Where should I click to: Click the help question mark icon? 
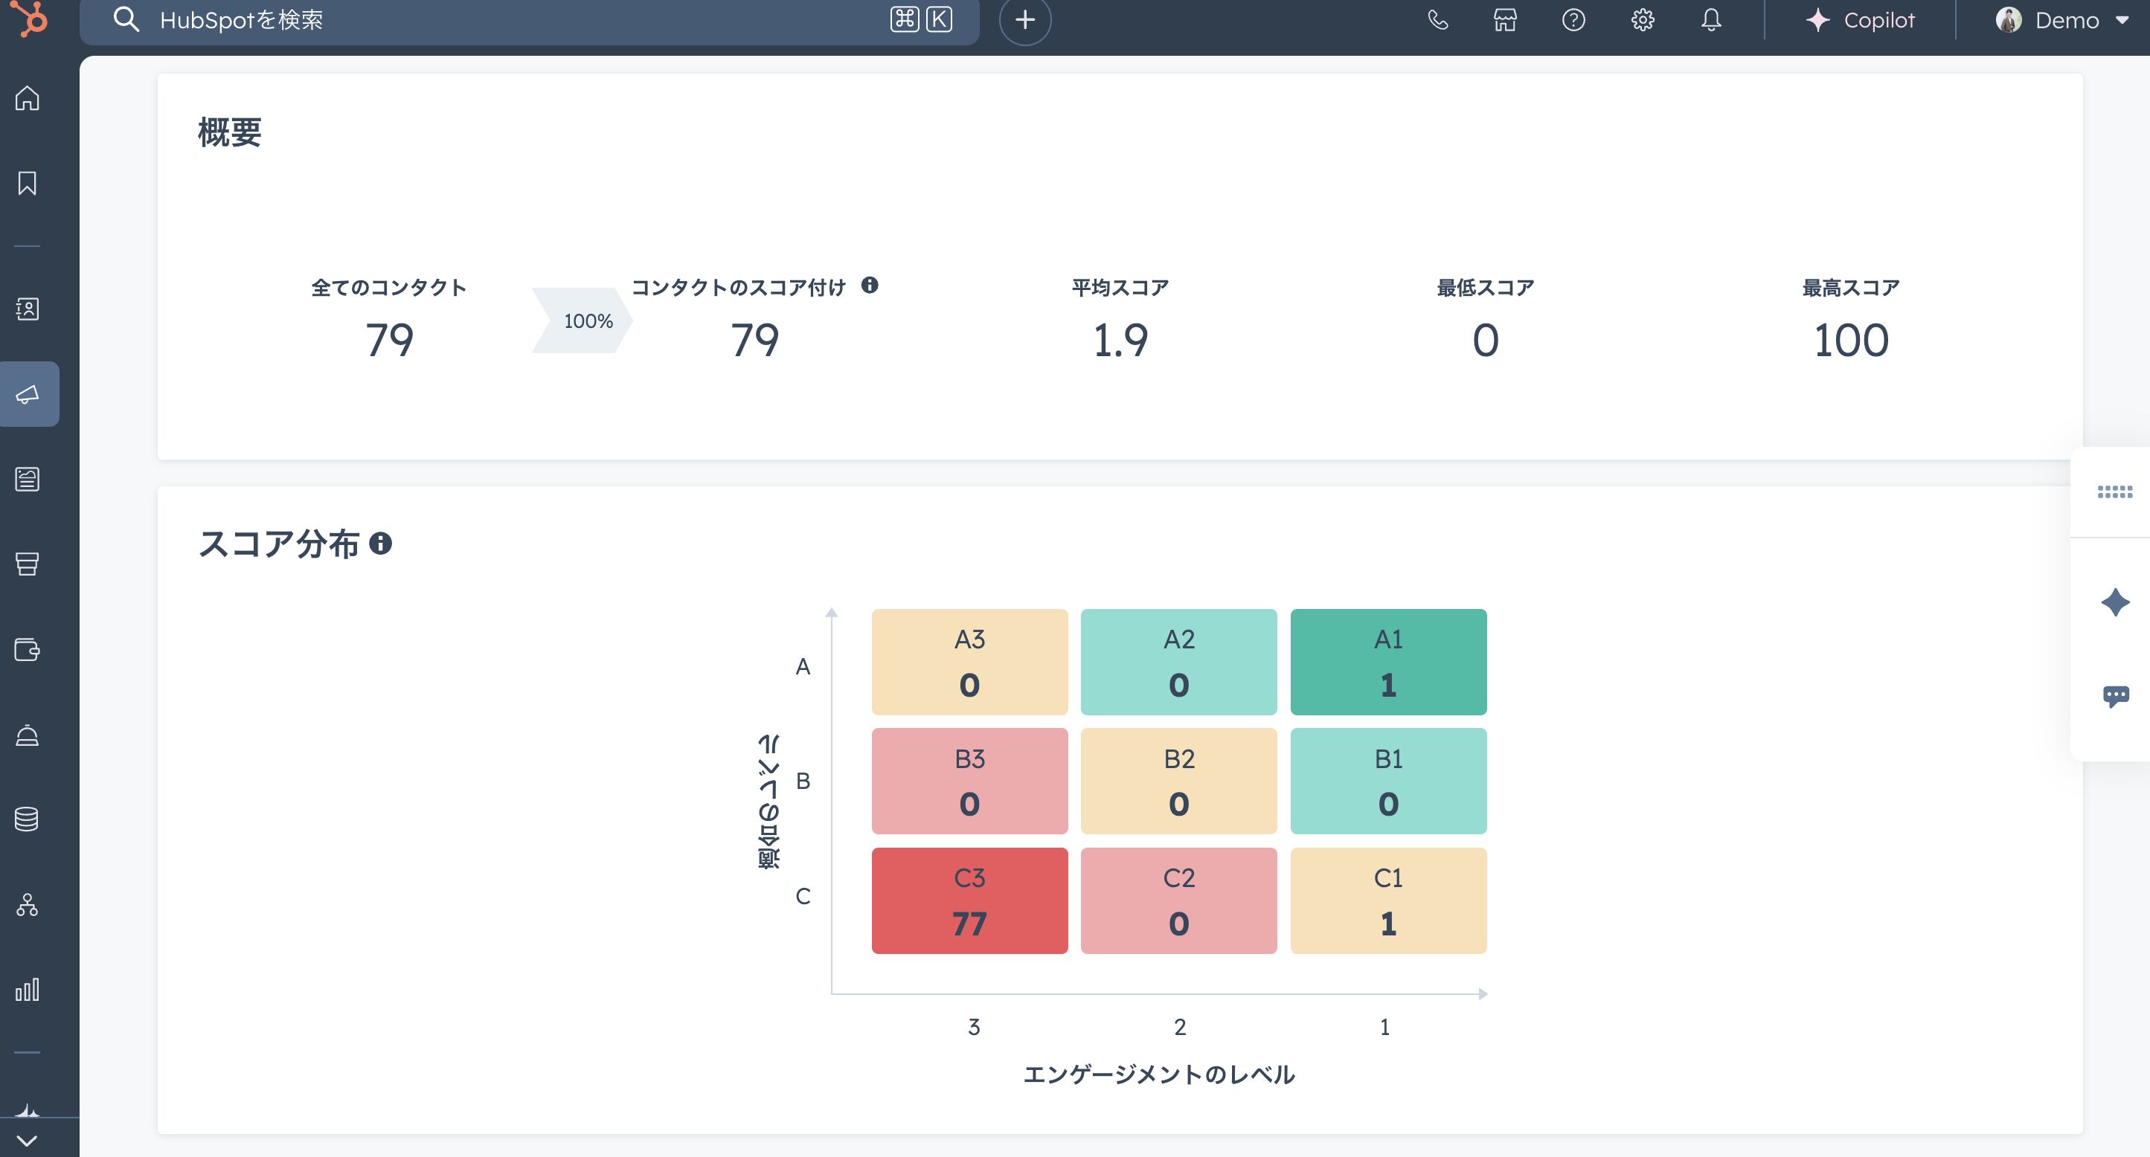pos(1573,20)
